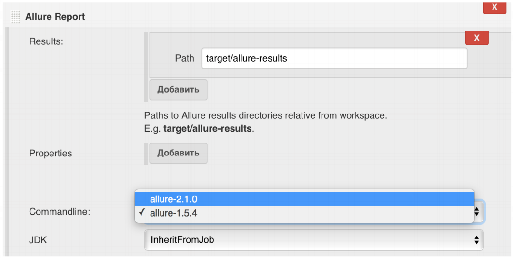513x258 pixels.
Task: Click the checkmark next to allure-1.5.4
Action: pyautogui.click(x=142, y=213)
